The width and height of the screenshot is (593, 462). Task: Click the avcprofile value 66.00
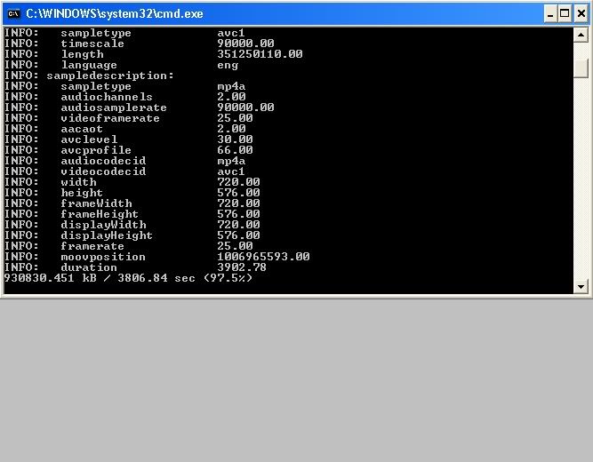click(x=235, y=150)
